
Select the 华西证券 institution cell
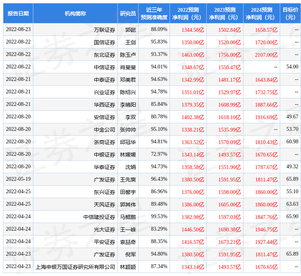coord(75,104)
